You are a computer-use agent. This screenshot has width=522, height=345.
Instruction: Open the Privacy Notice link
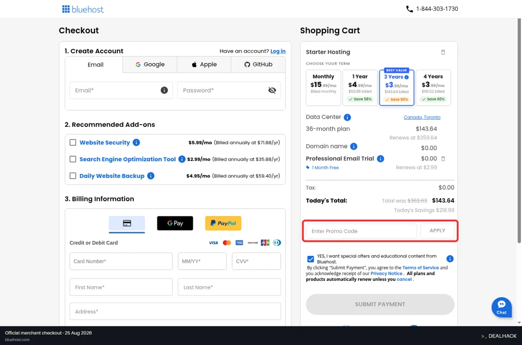(386, 273)
